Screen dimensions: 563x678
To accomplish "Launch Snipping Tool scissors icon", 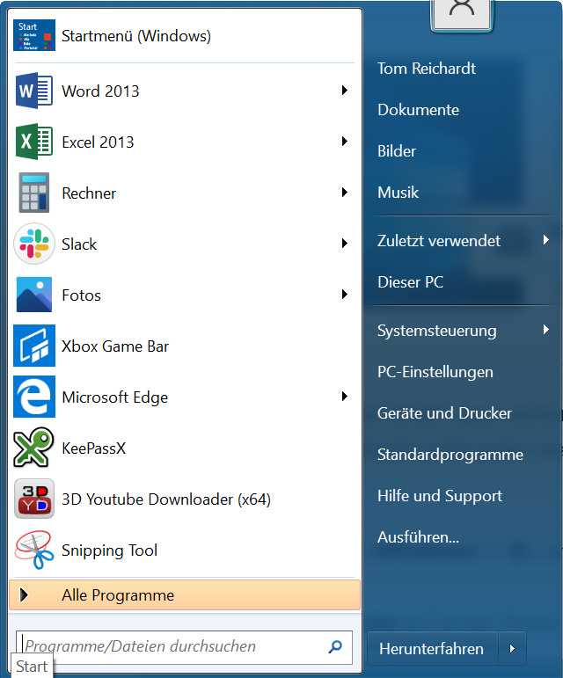I will click(34, 550).
